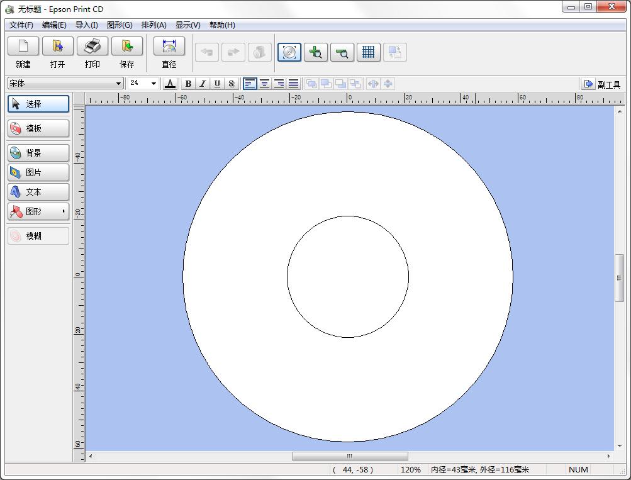Click the New (新建) document icon

pyautogui.click(x=23, y=47)
